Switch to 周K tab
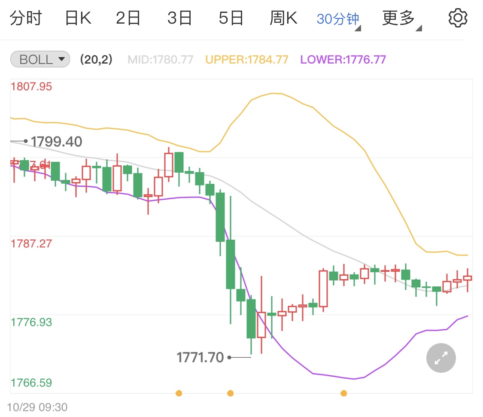Screen dimensions: 483x417 coord(284,18)
